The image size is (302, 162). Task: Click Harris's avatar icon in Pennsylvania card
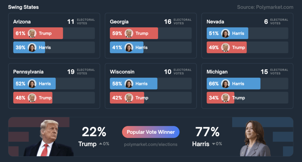(32, 84)
